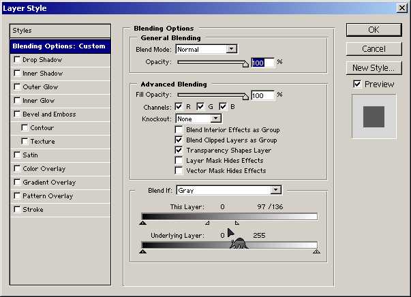Uncheck Transparency Shapes Layer
This screenshot has height=297, width=411.
coord(179,150)
